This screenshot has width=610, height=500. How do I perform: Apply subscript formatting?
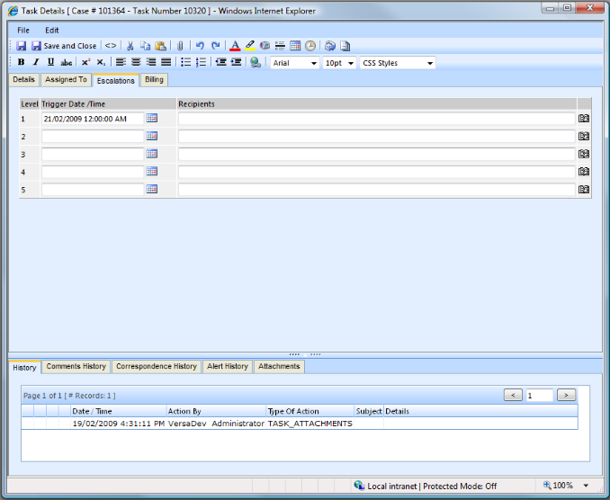(x=101, y=62)
